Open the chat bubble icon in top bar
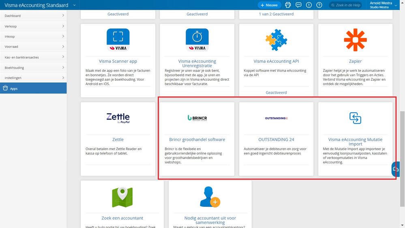405x228 pixels. coord(298,5)
